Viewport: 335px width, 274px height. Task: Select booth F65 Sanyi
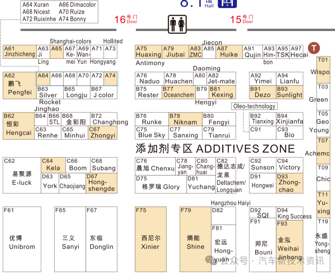pos(70,239)
